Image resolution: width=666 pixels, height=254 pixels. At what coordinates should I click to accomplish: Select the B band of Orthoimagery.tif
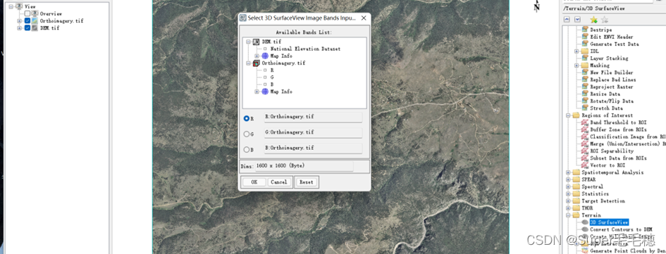click(272, 84)
